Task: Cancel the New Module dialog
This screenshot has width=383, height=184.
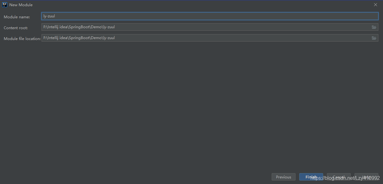Action: pos(339,177)
